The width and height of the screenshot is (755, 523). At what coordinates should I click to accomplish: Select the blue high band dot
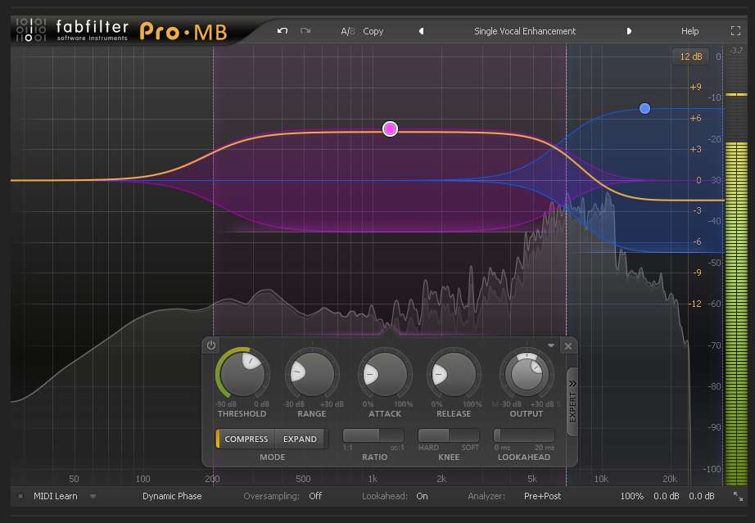644,108
